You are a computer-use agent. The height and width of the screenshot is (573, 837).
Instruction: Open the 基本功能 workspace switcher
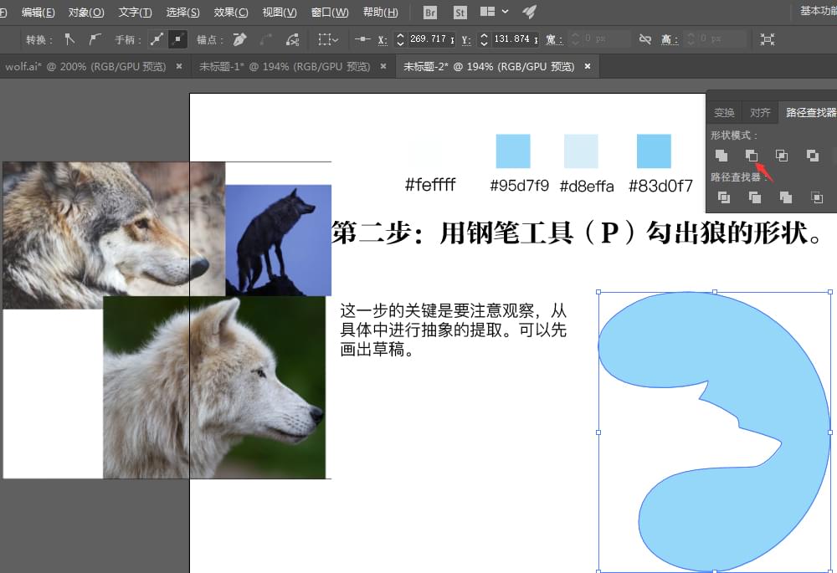click(818, 11)
